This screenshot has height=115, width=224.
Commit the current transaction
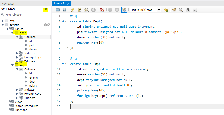[110, 10]
